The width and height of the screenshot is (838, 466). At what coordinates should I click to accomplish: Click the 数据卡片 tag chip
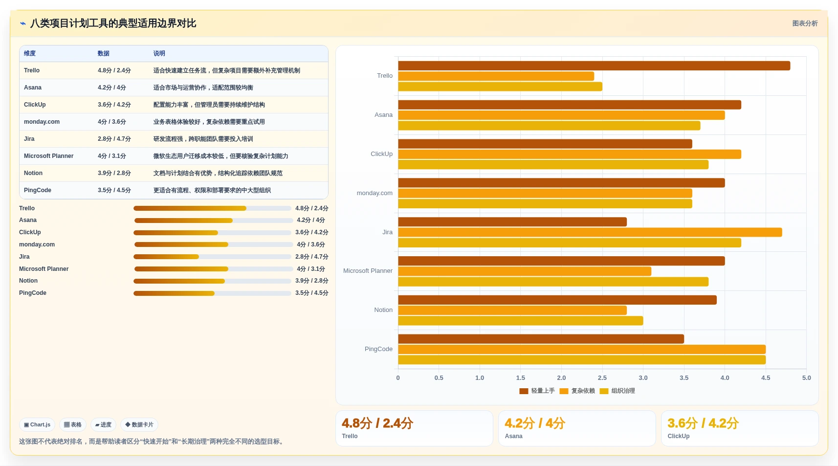tap(139, 425)
